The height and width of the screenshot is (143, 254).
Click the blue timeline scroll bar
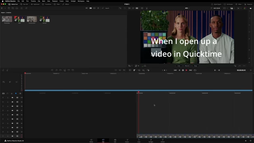click(139, 90)
